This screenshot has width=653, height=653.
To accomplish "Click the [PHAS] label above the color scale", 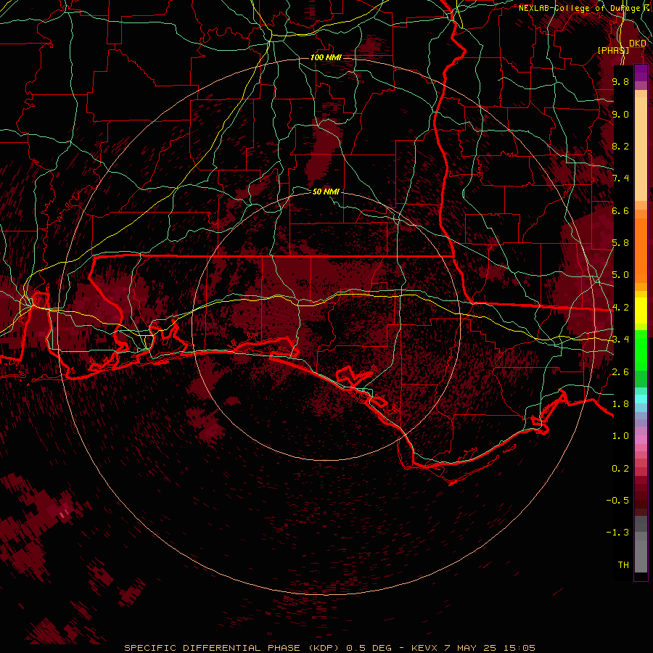I will [613, 50].
